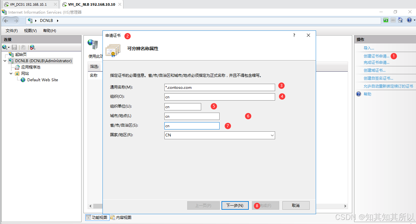Click the 导入... action link
The width and height of the screenshot is (416, 224).
pyautogui.click(x=369, y=48)
